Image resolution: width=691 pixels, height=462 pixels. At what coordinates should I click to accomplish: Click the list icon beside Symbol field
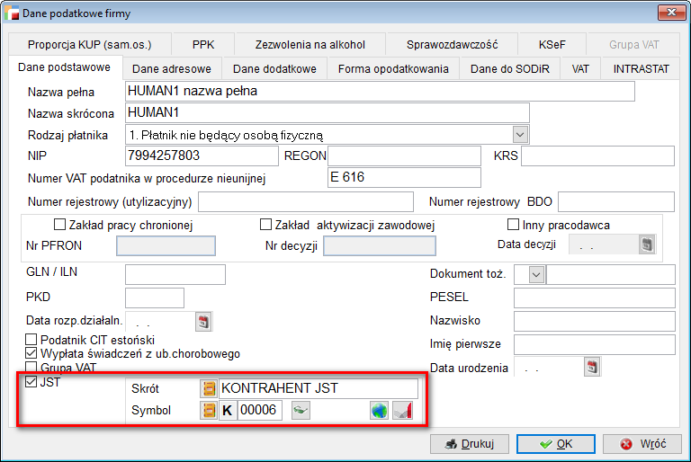pos(209,411)
